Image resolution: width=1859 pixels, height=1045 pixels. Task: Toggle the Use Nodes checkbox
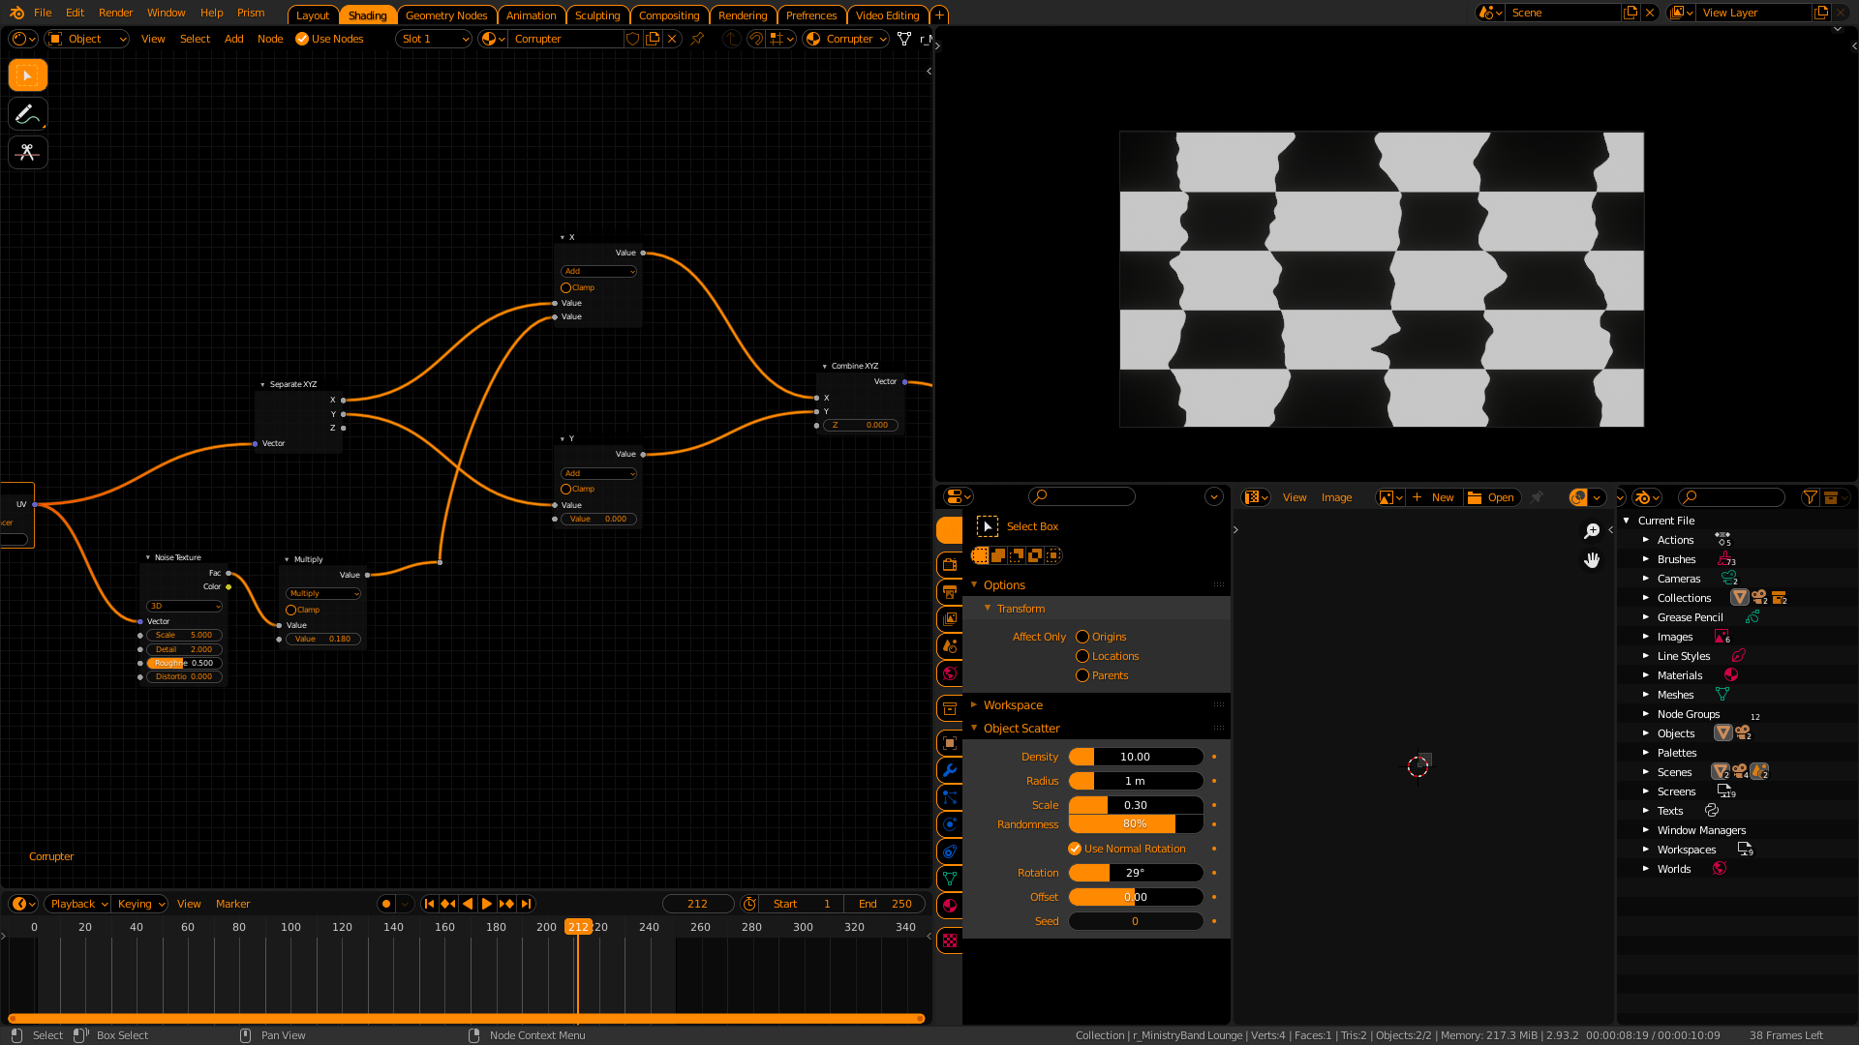point(302,39)
